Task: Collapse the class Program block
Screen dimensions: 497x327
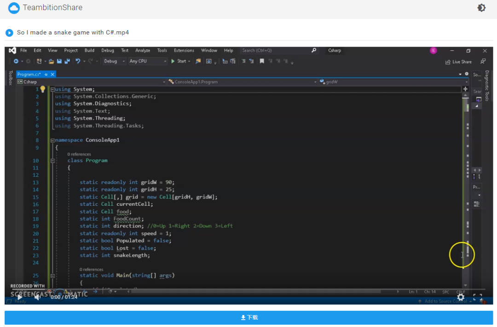Action: click(x=52, y=161)
